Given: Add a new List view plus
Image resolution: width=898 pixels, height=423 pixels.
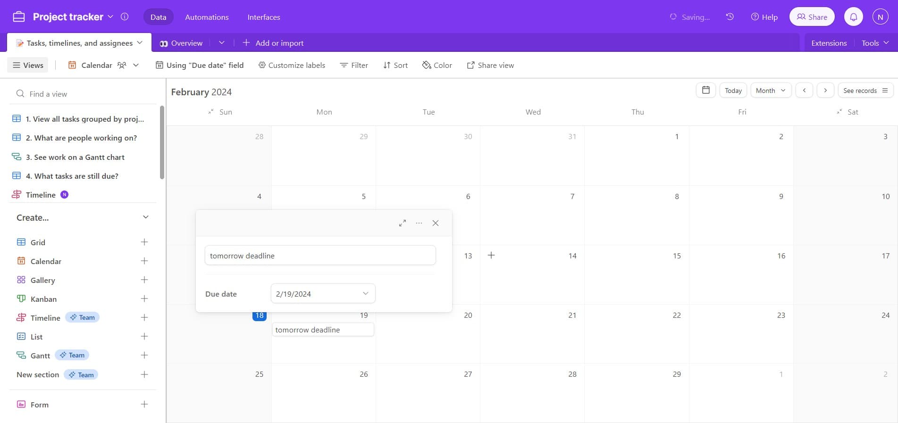Looking at the screenshot, I should tap(144, 336).
